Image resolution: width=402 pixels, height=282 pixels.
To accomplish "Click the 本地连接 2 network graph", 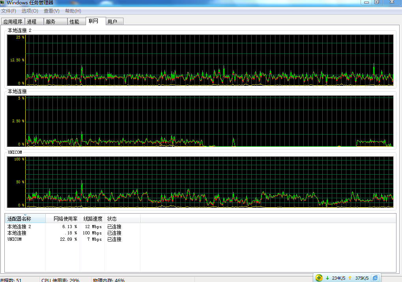I will click(200, 60).
